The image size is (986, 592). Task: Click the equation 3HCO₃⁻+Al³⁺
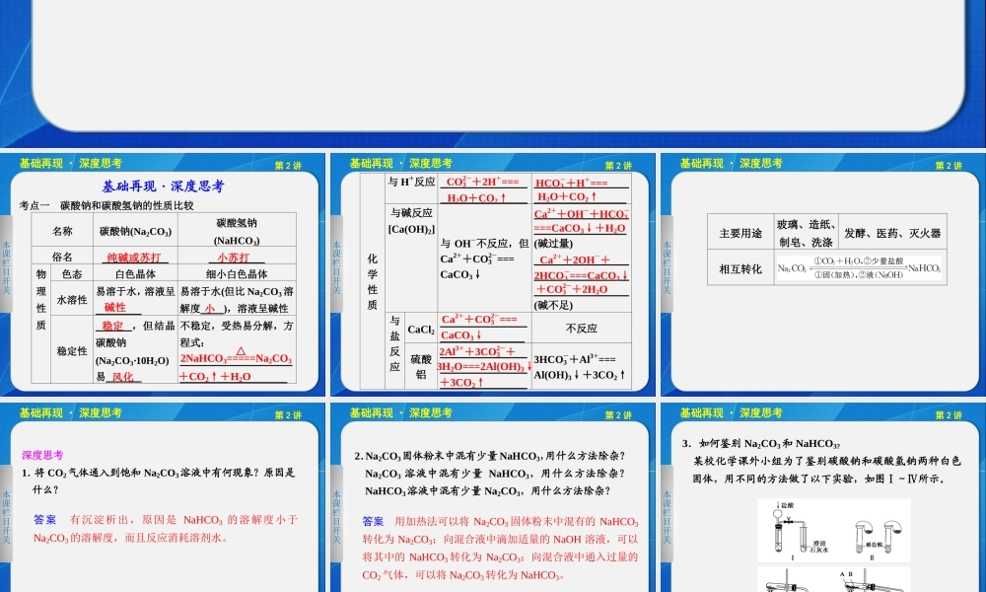579,367
